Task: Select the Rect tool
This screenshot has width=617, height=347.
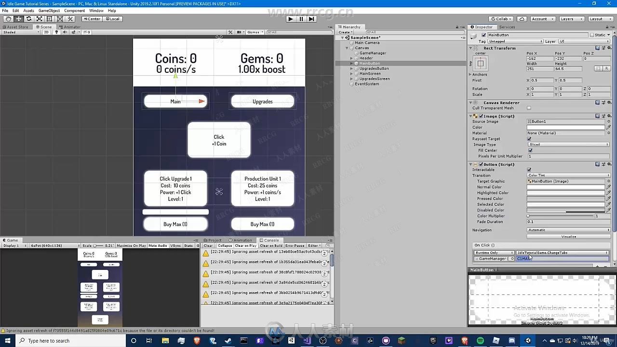Action: 49,19
